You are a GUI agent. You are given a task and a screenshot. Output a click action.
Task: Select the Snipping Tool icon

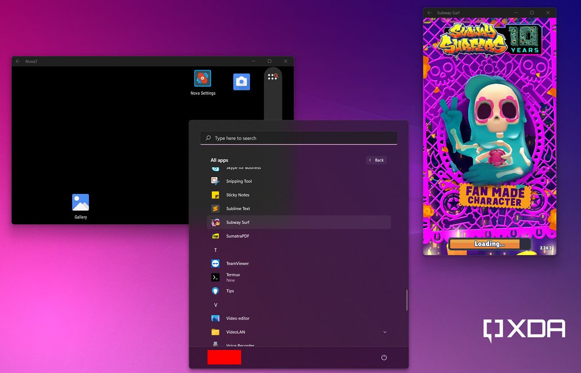(238, 181)
